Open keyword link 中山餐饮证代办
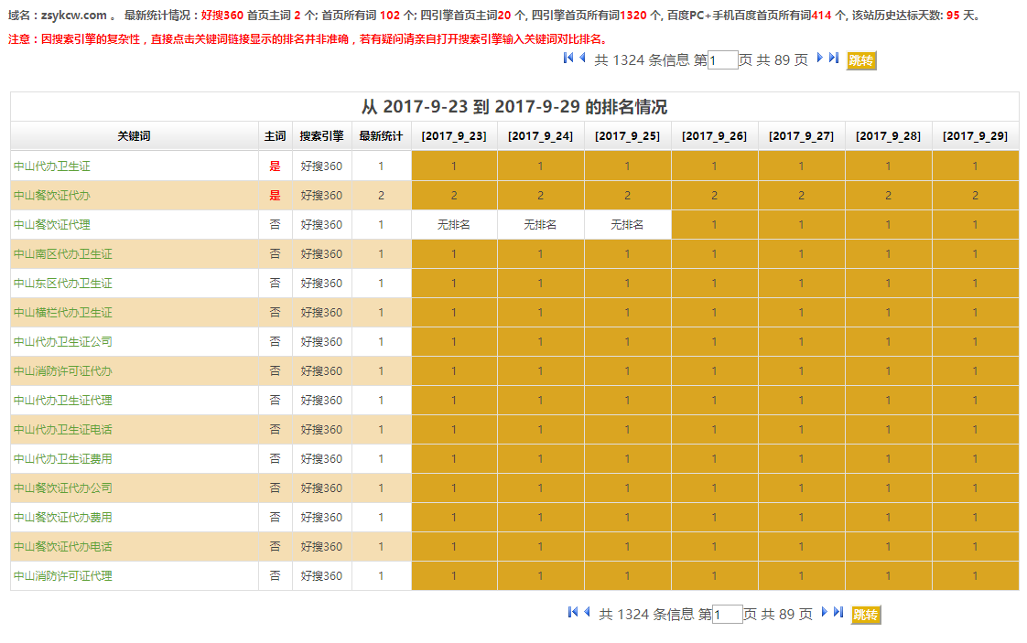 [52, 196]
